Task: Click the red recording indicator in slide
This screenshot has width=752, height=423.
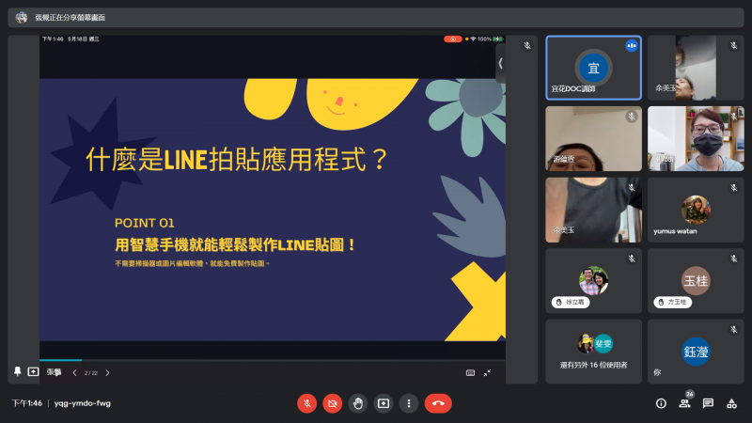Action: pos(452,39)
